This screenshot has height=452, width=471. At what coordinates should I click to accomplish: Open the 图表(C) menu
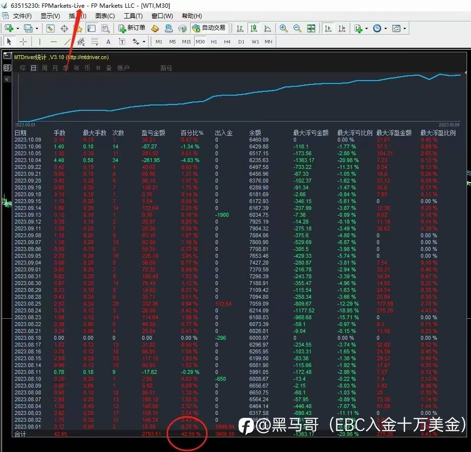point(105,16)
